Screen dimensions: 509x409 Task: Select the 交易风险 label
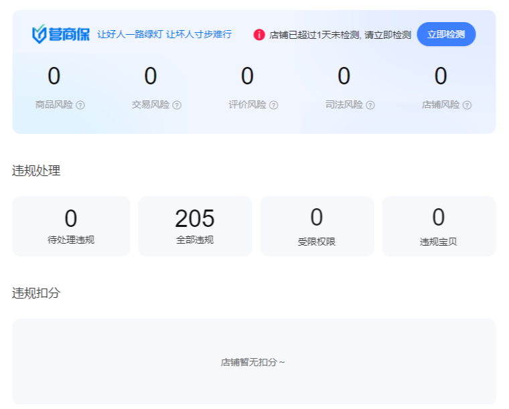pos(151,105)
